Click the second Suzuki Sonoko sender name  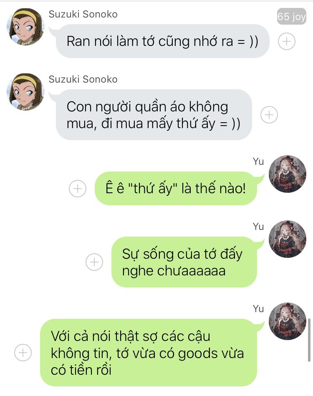[x=83, y=79]
